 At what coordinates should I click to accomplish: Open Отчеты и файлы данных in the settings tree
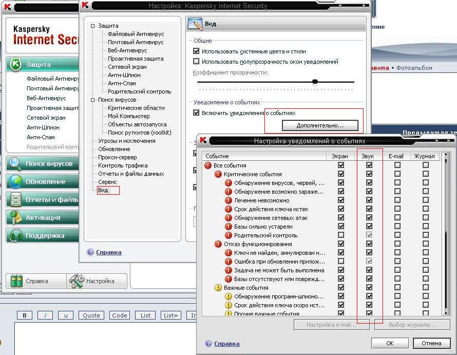(131, 174)
